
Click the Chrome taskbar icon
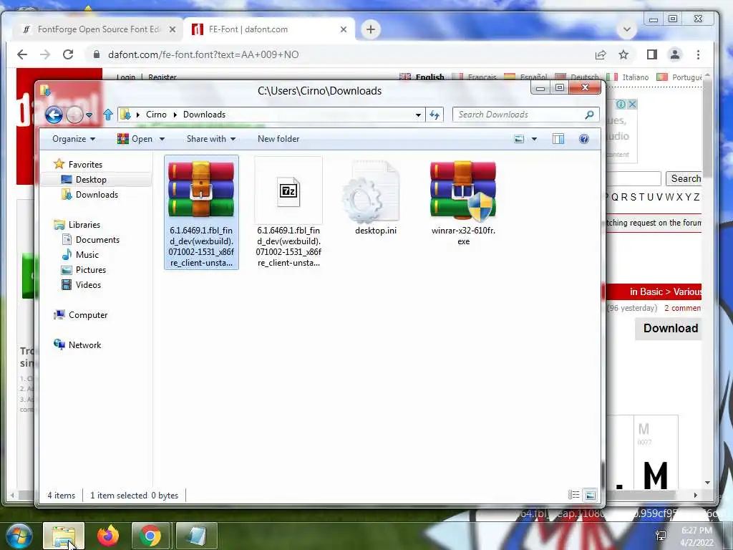[150, 536]
